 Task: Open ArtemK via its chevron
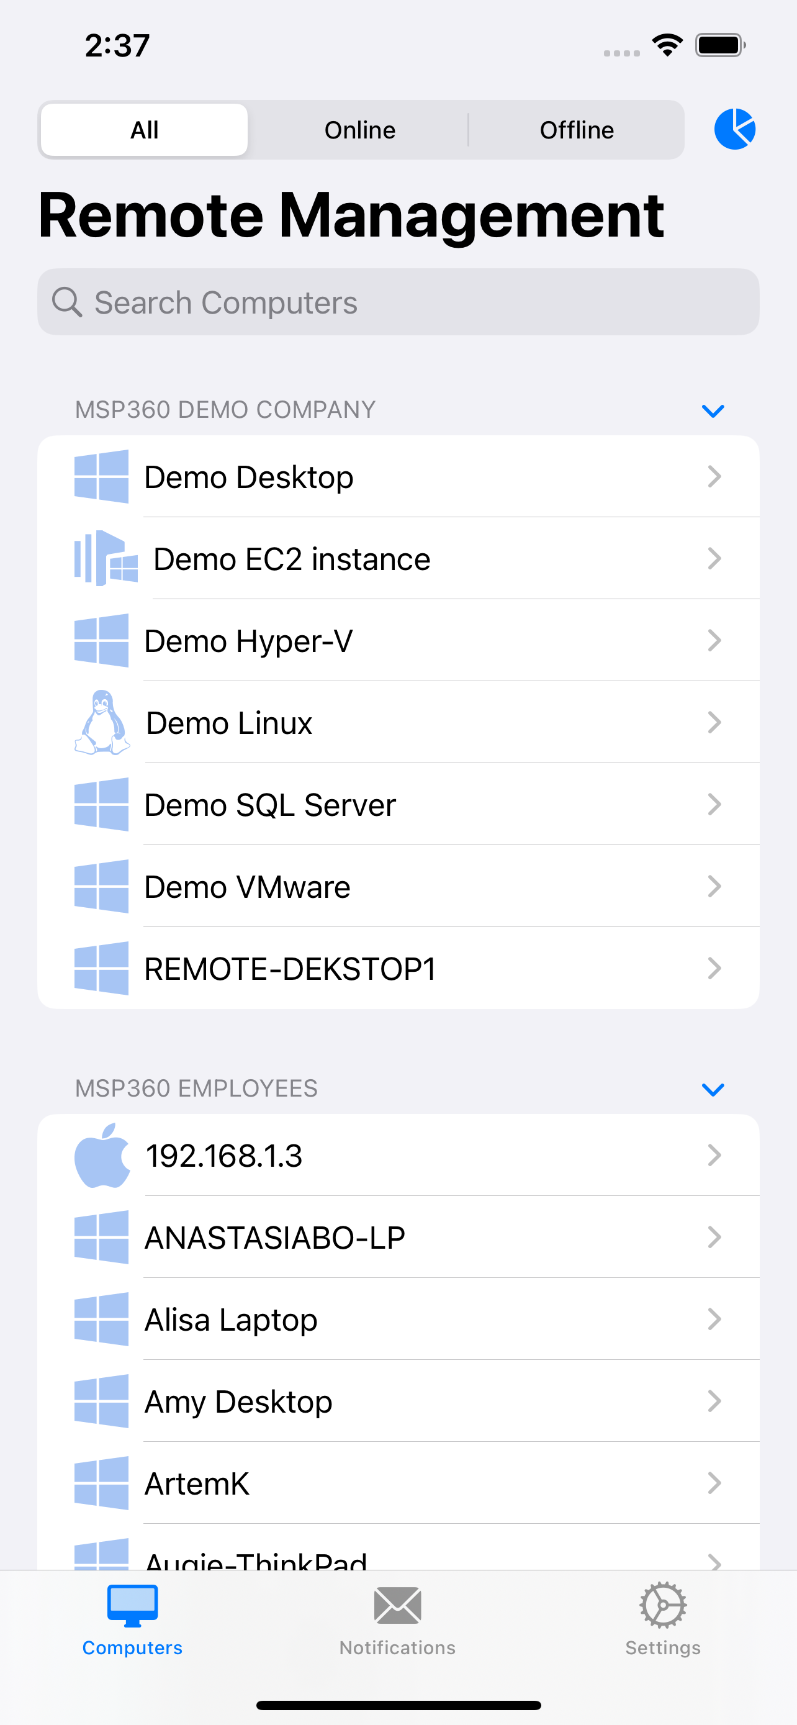point(714,1483)
